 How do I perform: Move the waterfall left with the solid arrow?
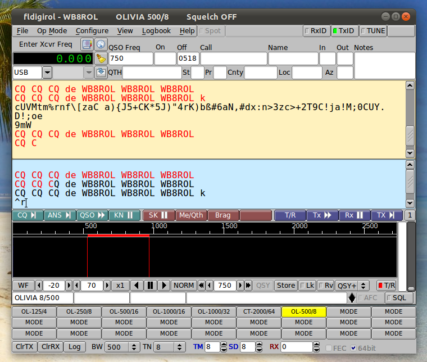(x=137, y=286)
